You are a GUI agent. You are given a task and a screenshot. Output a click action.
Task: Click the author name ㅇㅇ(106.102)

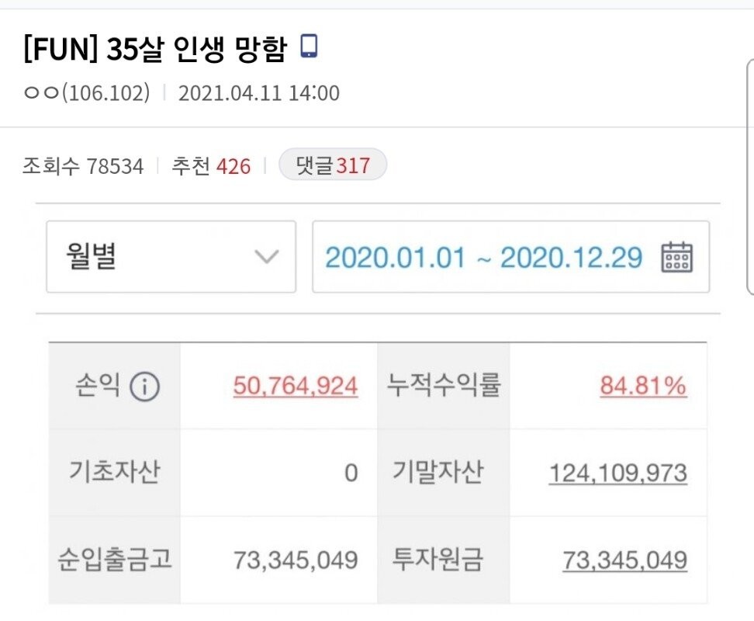click(x=87, y=94)
